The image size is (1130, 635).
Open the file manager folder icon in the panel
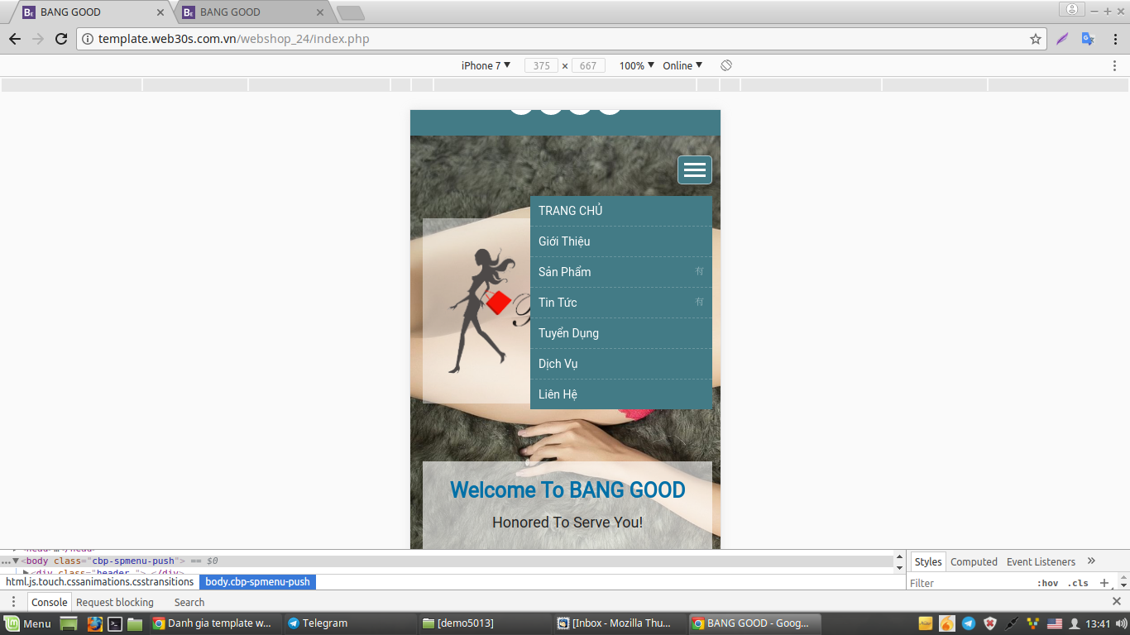click(x=135, y=623)
